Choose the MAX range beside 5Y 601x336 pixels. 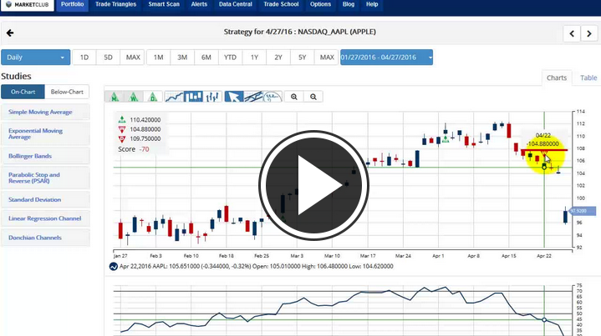coord(327,58)
